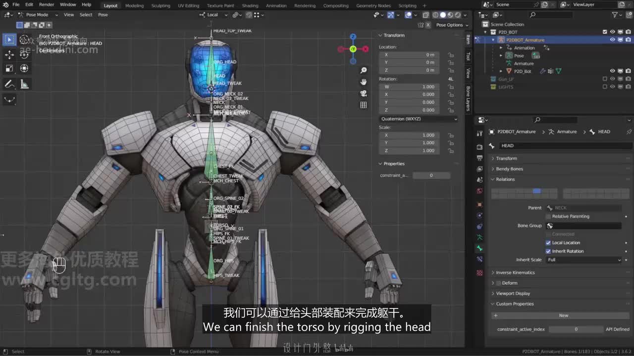The width and height of the screenshot is (634, 356).
Task: Open the File menu
Action: [16, 5]
